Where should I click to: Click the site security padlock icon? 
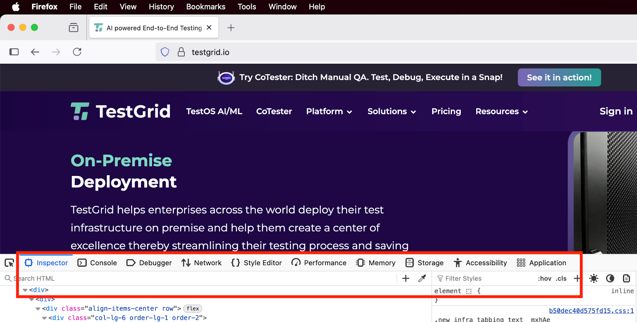(x=181, y=52)
